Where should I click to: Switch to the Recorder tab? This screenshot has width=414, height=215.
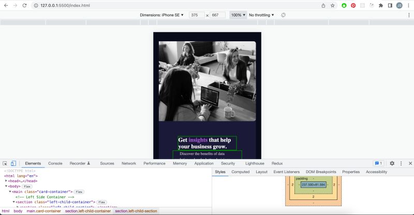pyautogui.click(x=80, y=163)
